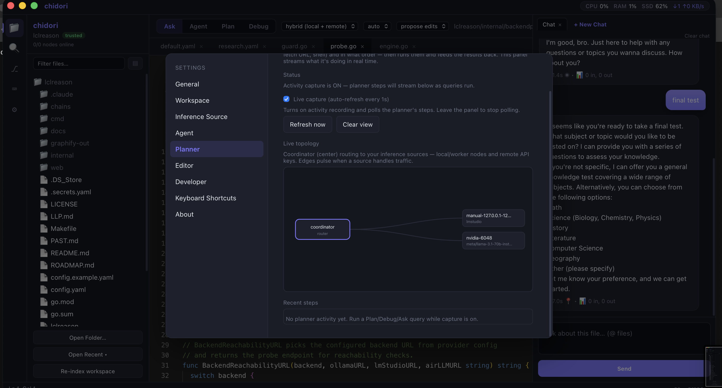Click the chat message input box
Viewport: 722px width, 388px height.
(x=624, y=338)
